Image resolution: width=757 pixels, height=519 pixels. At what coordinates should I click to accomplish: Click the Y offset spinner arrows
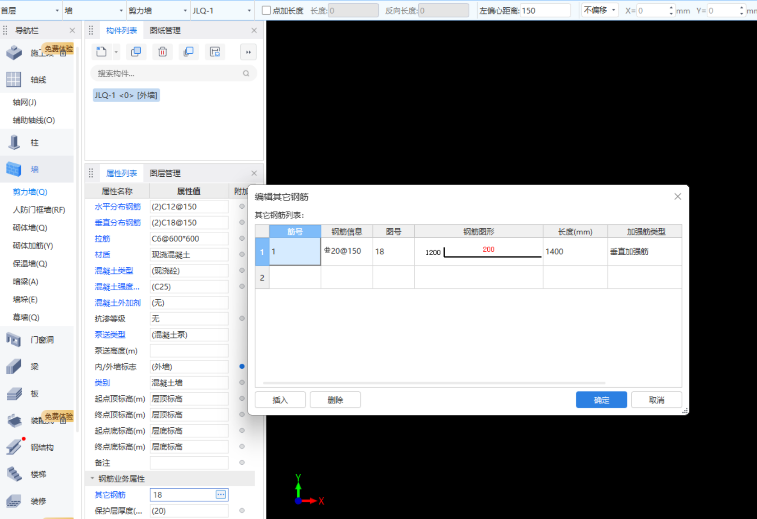[x=742, y=10]
